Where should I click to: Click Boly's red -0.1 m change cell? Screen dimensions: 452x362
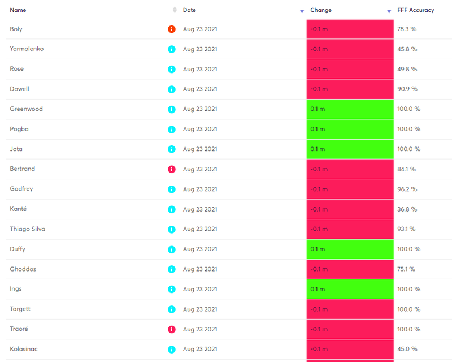(350, 29)
